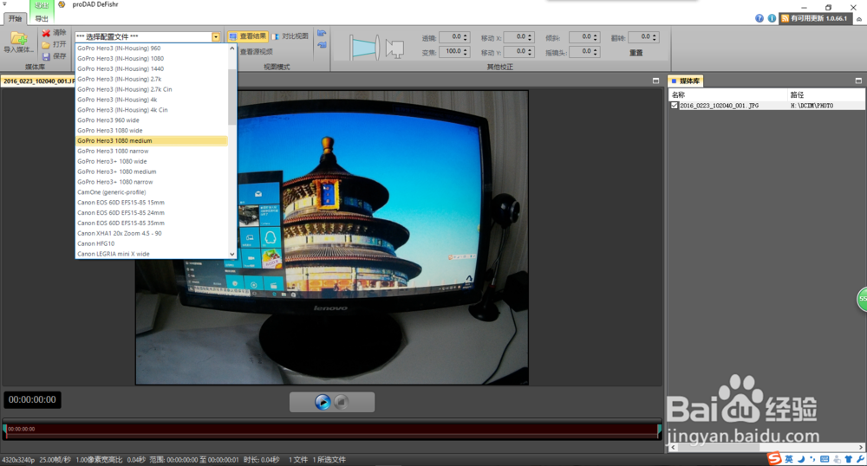Click the 保存 save disk button
Image resolution: width=867 pixels, height=466 pixels.
(x=54, y=55)
